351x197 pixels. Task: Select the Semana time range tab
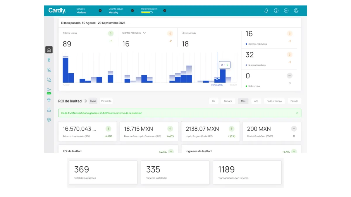pyautogui.click(x=228, y=101)
